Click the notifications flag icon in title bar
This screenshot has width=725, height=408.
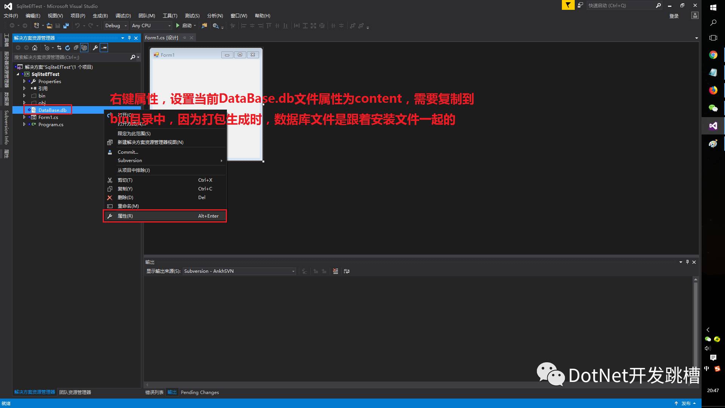coord(568,5)
